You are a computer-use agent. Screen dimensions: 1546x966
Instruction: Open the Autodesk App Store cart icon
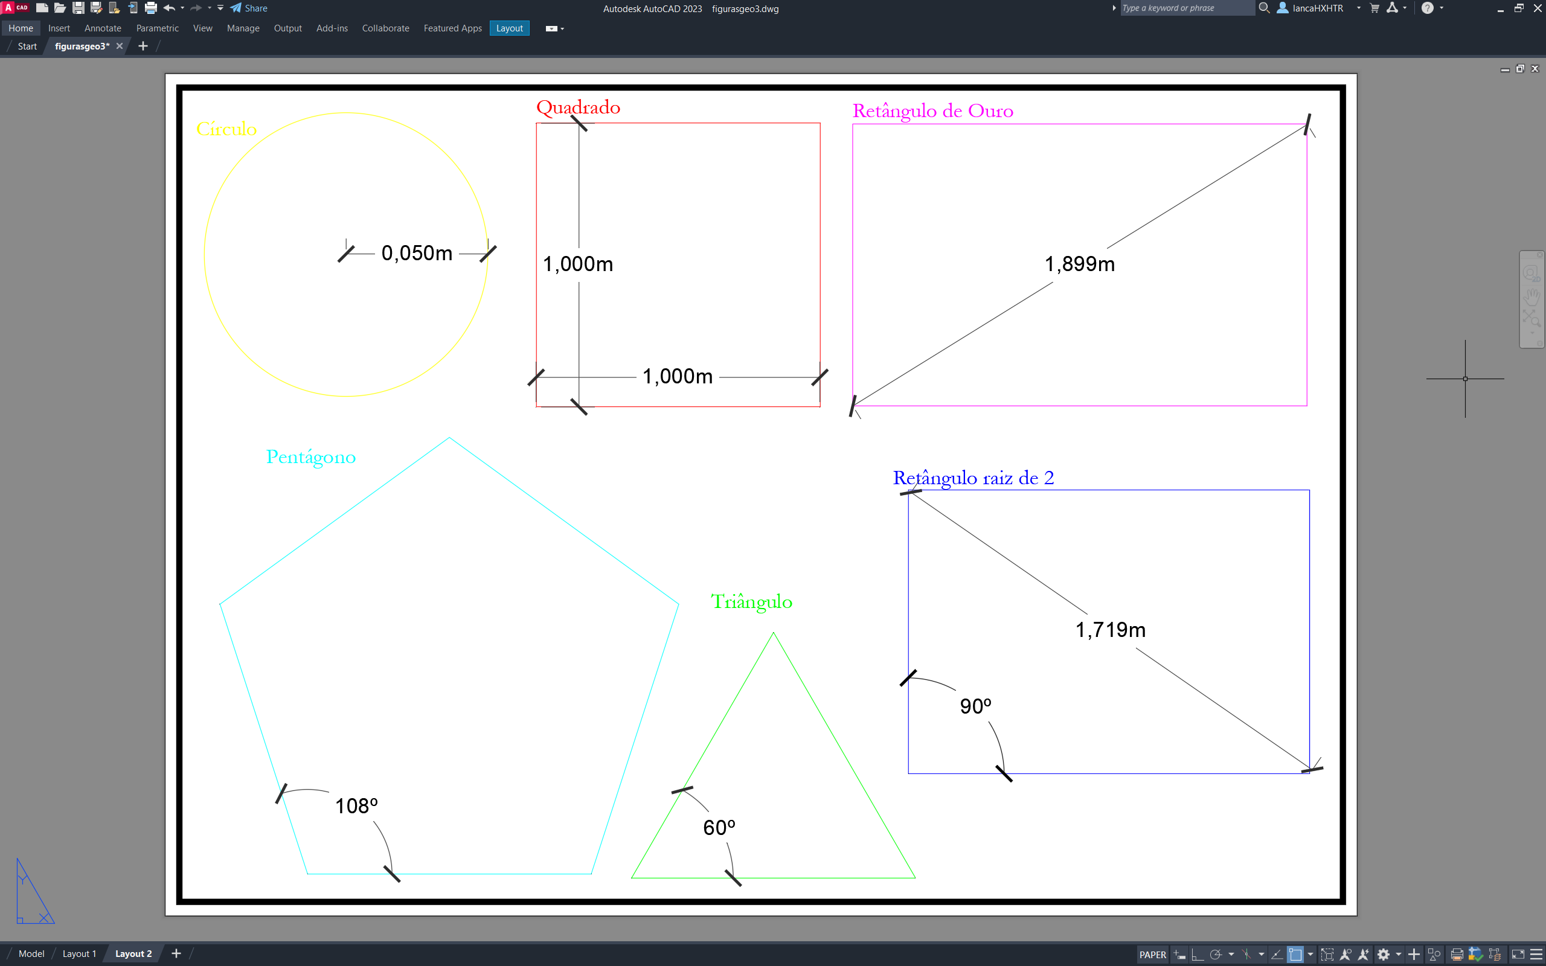point(1374,8)
